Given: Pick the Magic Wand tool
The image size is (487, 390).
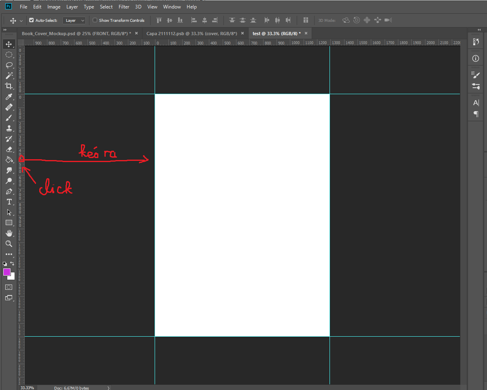Looking at the screenshot, I should (x=9, y=76).
